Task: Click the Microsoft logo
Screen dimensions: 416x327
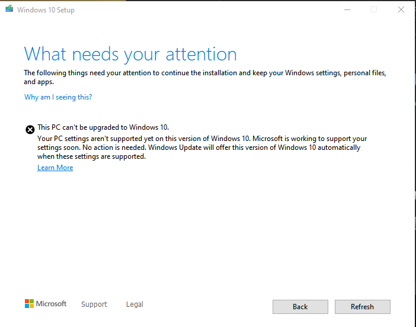Action: pyautogui.click(x=46, y=304)
